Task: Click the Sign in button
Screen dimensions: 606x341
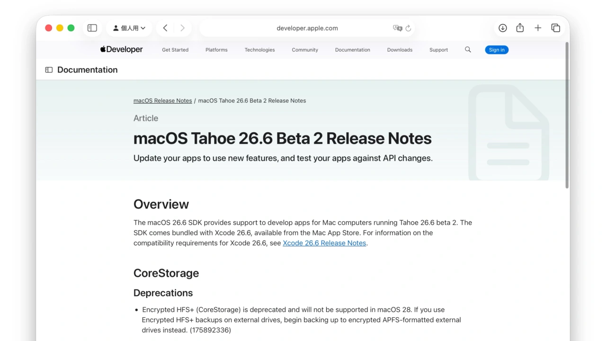Action: (497, 50)
